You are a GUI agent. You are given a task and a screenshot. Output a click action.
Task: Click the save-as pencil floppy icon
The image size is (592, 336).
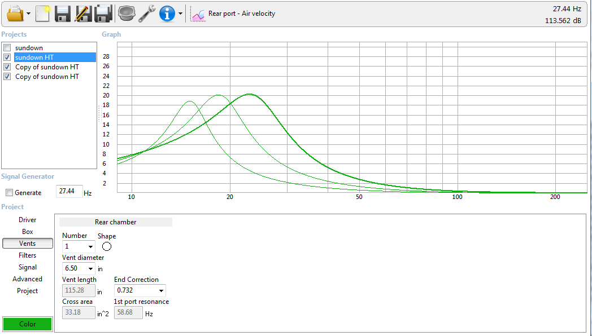[x=82, y=14]
